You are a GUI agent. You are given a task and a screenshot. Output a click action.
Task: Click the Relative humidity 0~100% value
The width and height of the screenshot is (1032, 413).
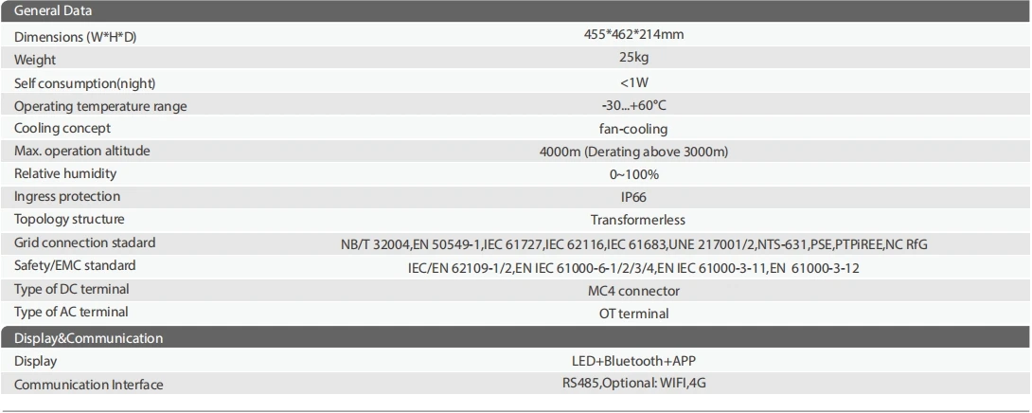(x=633, y=174)
